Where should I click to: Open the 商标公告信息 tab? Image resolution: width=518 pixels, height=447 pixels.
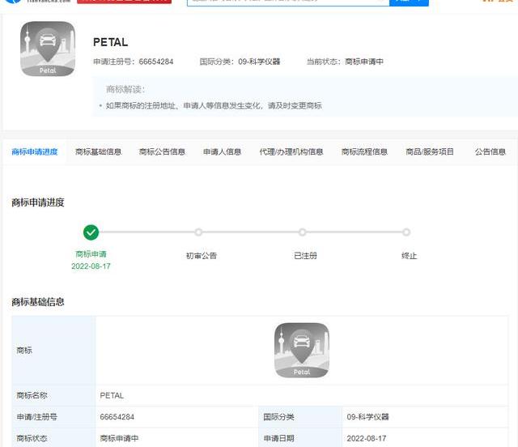[162, 151]
